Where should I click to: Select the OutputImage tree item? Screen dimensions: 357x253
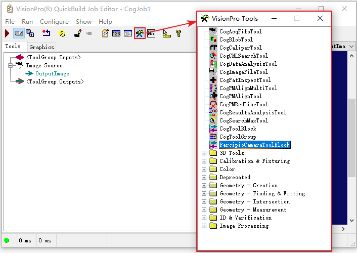pyautogui.click(x=52, y=73)
